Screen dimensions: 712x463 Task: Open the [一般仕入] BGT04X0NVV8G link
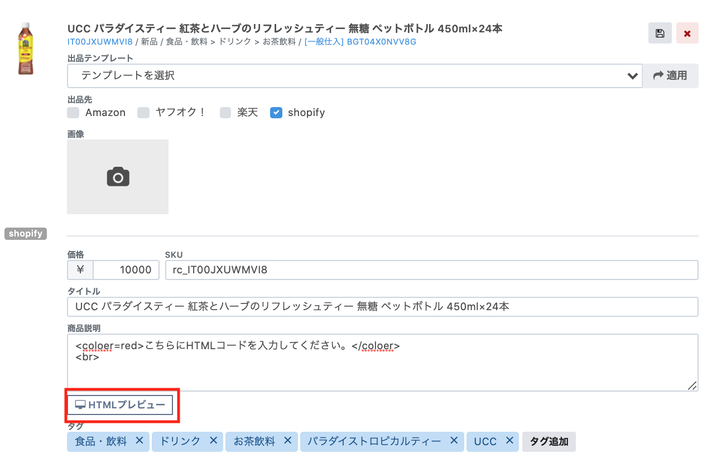click(x=360, y=42)
